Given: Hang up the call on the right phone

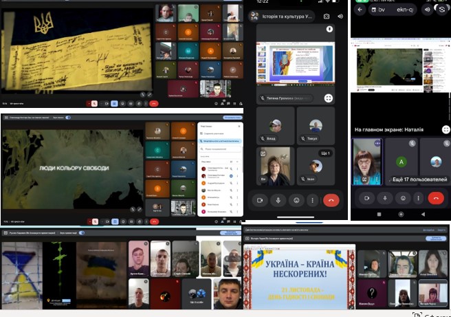Looking at the screenshot, I should pos(435,198).
